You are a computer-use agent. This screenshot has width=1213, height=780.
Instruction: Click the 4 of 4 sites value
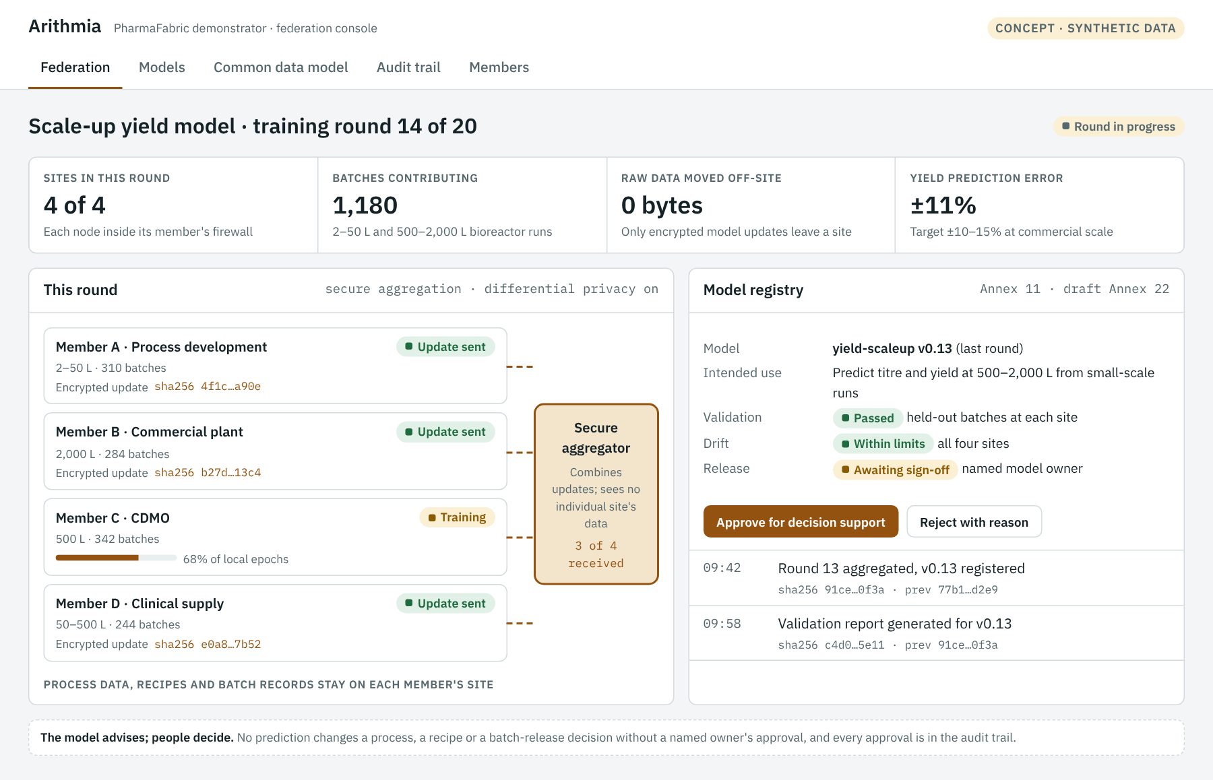tap(75, 205)
